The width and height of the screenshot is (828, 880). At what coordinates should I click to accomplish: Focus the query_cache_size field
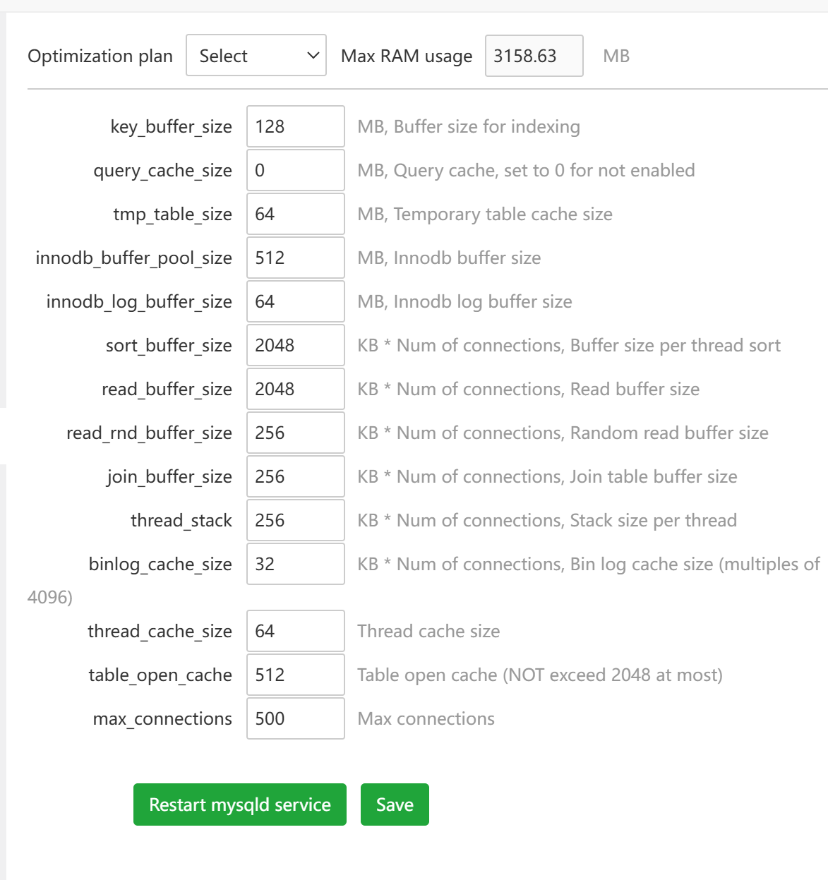295,170
